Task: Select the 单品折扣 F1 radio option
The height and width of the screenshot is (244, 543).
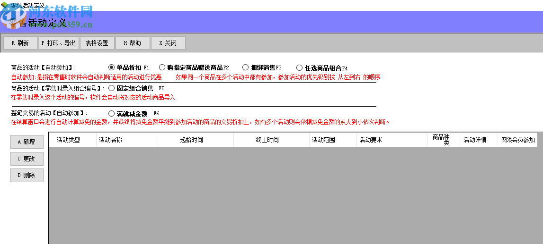Action: click(x=112, y=67)
